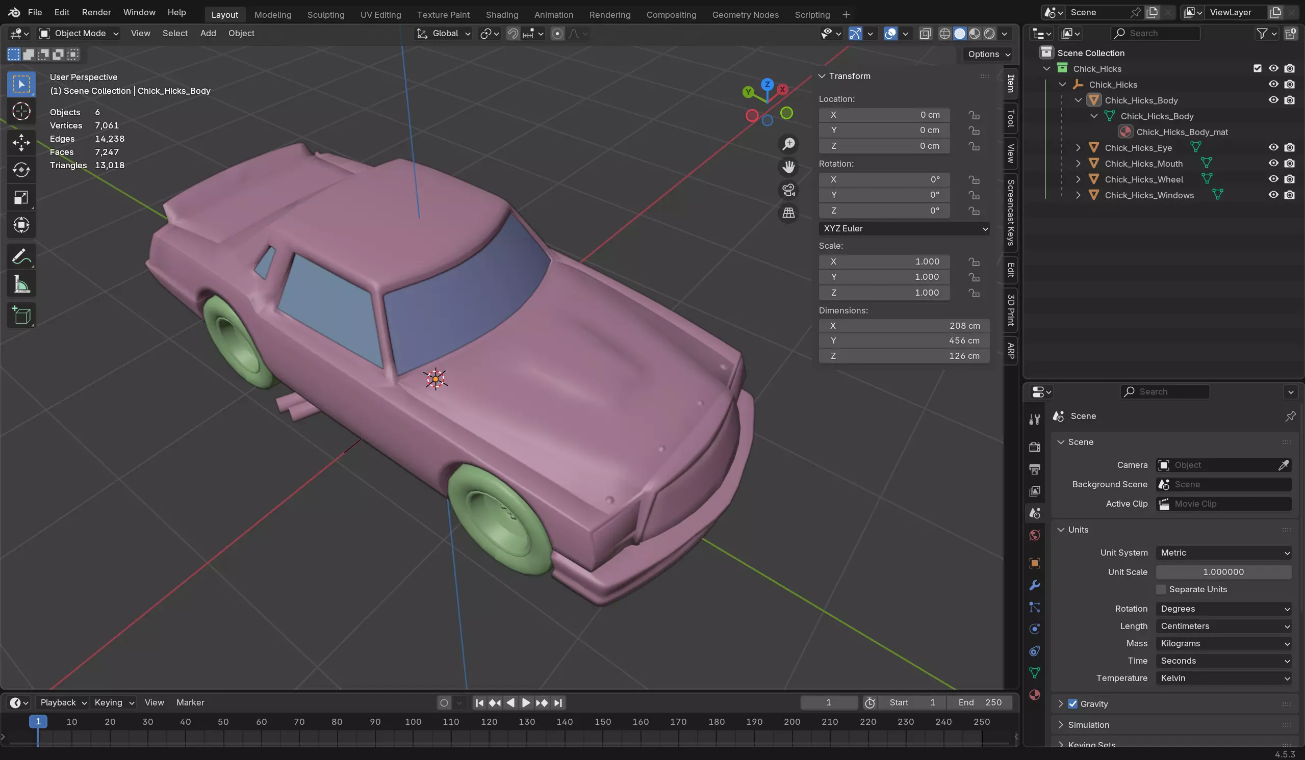Choose the Add Cube tool

pyautogui.click(x=21, y=316)
